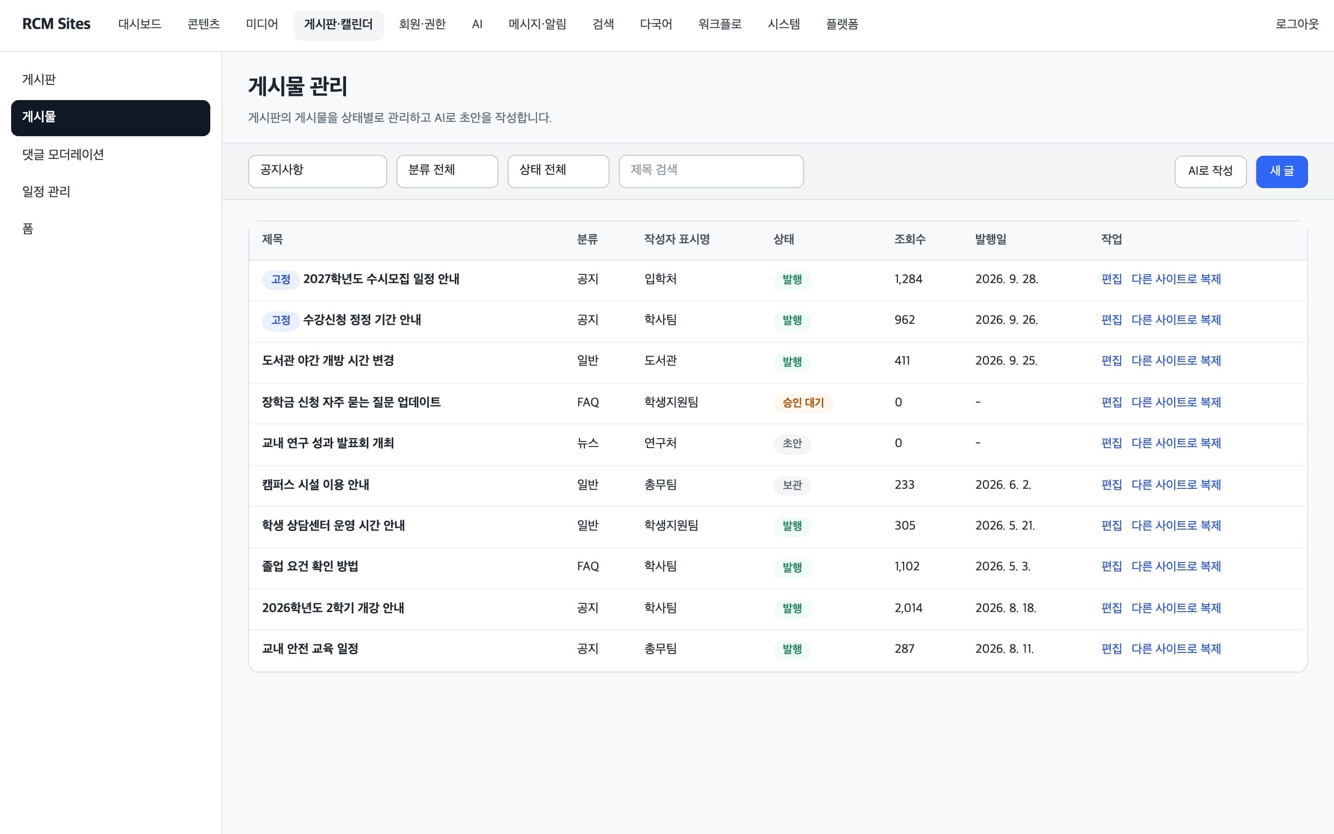This screenshot has width=1334, height=834.
Task: Click the title 수강신청 정정 기간 안내
Action: click(362, 320)
